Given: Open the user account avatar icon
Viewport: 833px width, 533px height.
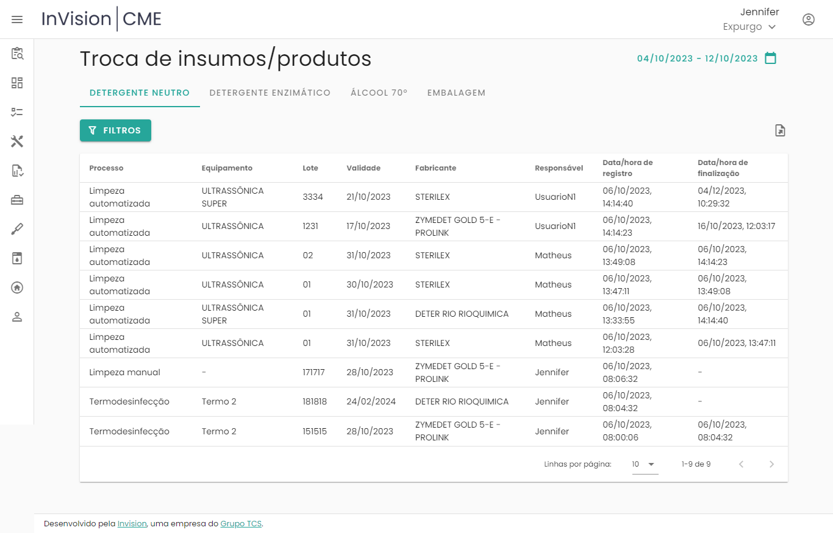Looking at the screenshot, I should [808, 19].
